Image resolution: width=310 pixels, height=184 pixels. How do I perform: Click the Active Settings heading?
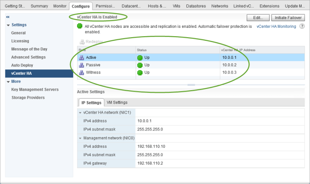[x=91, y=92]
